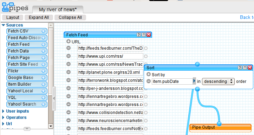Click the wire terminal beside neurosciencemarketin URL
The width and height of the screenshot is (254, 135).
146,121
